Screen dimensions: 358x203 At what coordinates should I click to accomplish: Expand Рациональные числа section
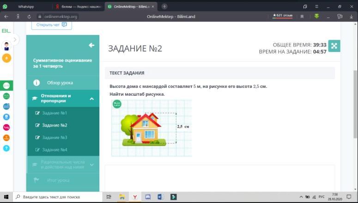(x=63, y=164)
